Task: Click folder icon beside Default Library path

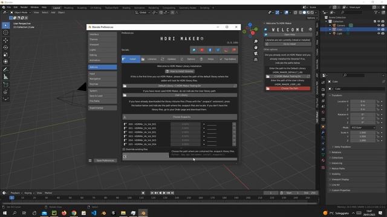Action: click(125, 86)
